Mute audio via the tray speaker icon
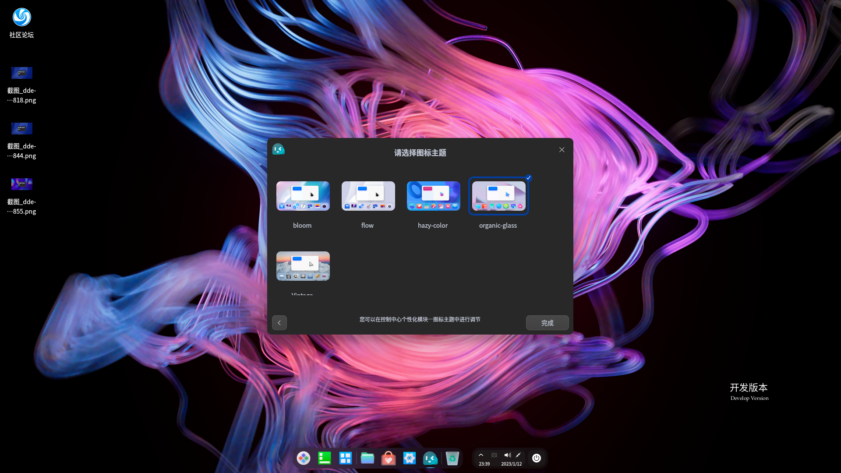This screenshot has width=841, height=473. pyautogui.click(x=507, y=455)
